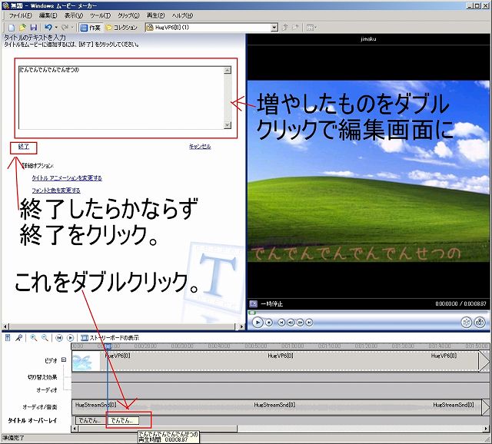
Task: Click the monitor state icon beside 一時停止
Action: pyautogui.click(x=253, y=303)
